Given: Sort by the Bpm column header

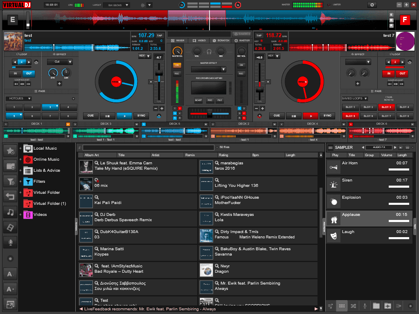Looking at the screenshot, I should tap(268, 155).
